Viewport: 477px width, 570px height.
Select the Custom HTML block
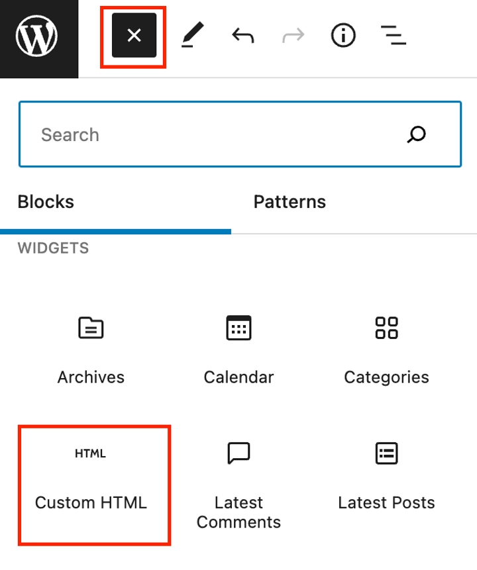(94, 485)
